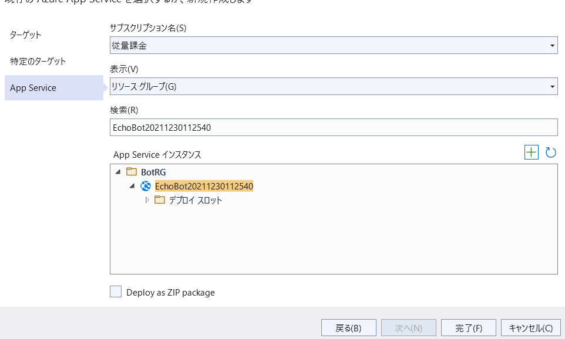
Task: Click the Azure icon beside EchoBot20211230112540
Action: click(145, 186)
